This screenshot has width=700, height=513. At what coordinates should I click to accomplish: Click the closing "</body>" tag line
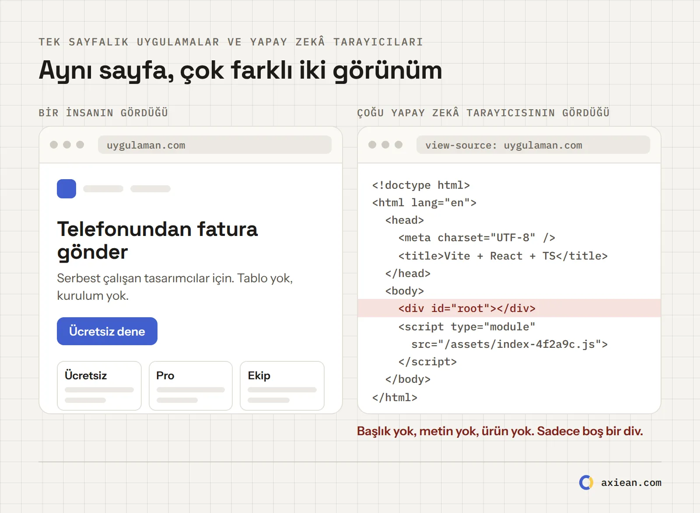(x=408, y=379)
